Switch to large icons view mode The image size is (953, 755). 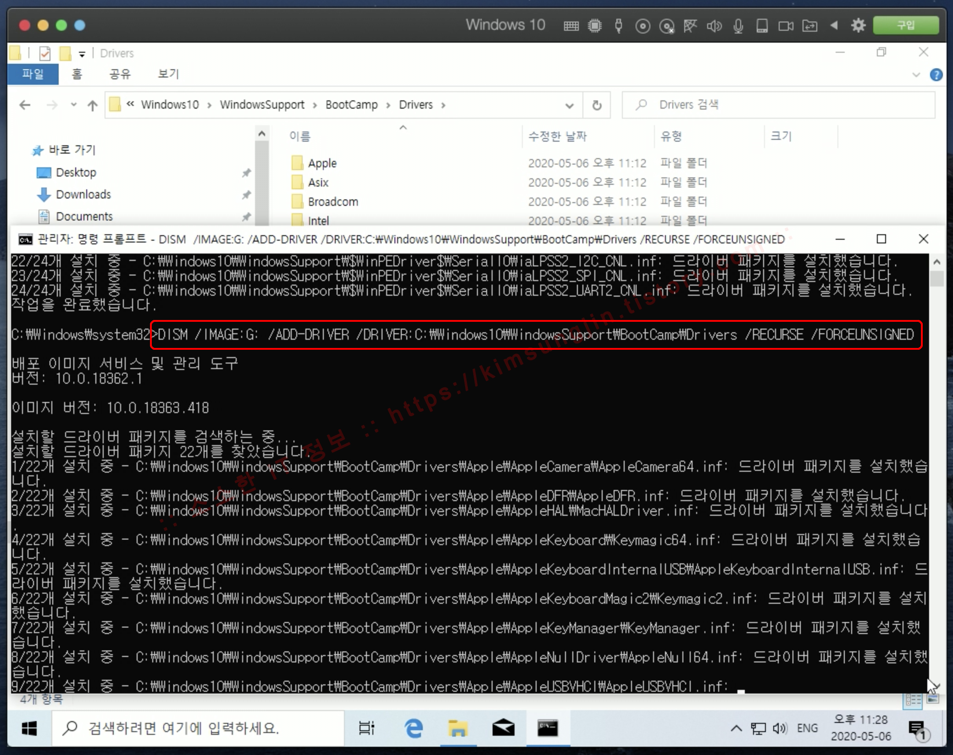click(933, 700)
